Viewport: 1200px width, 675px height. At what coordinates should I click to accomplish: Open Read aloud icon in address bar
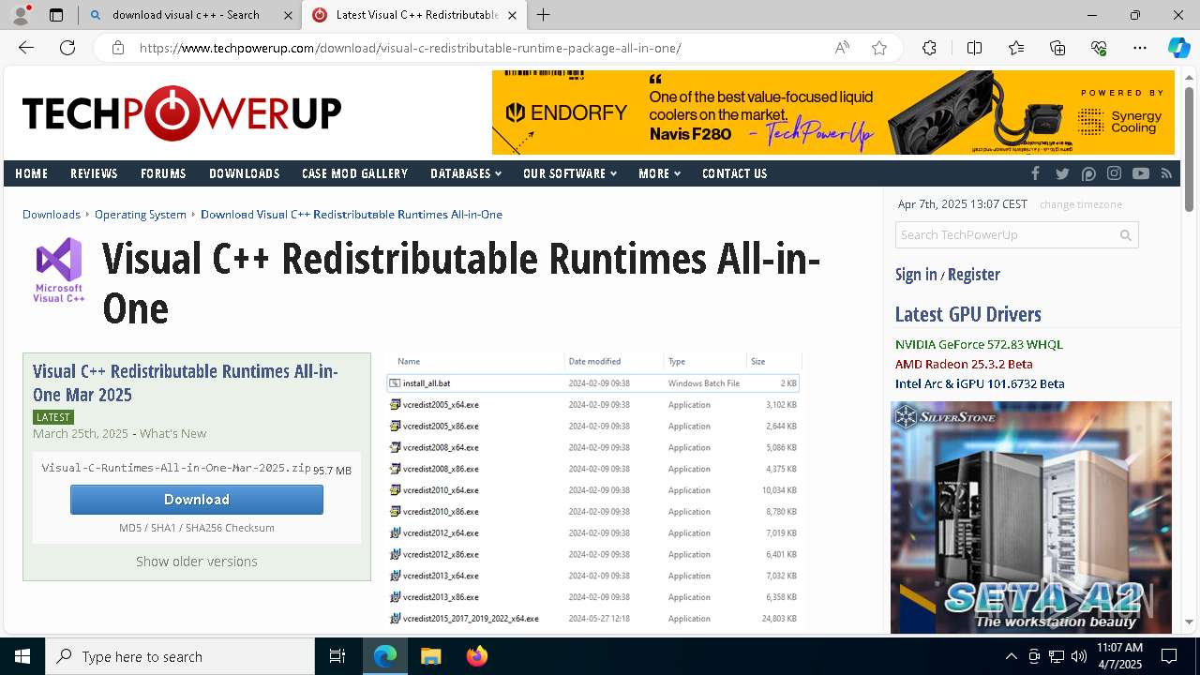(842, 48)
